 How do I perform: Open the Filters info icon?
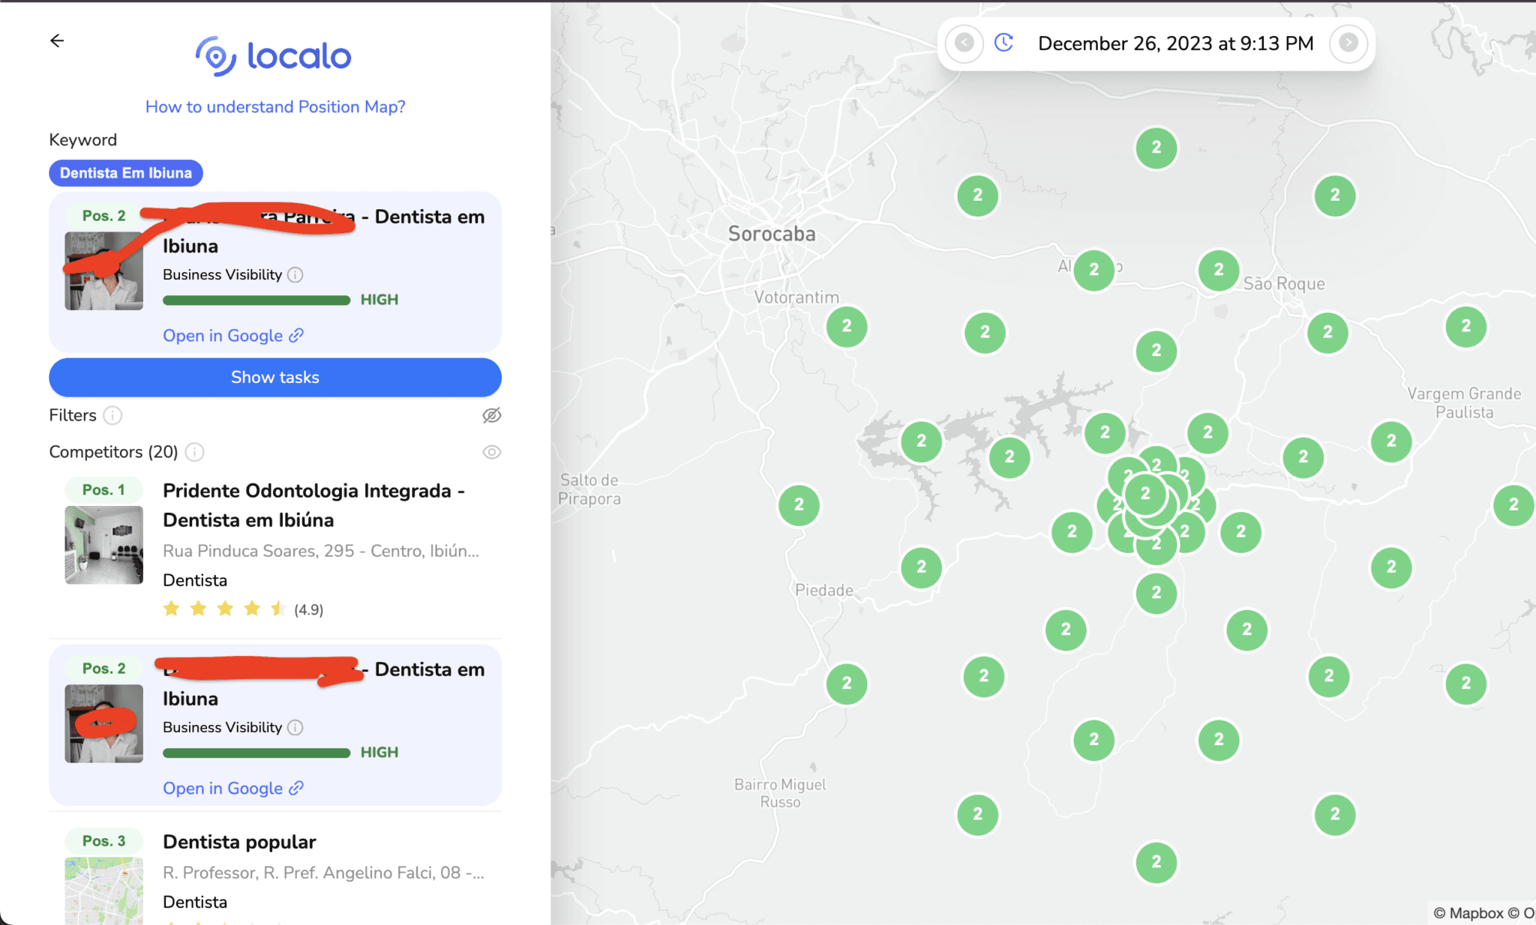coord(113,415)
